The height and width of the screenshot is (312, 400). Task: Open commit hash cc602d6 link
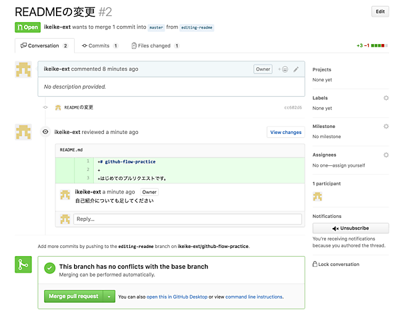[x=293, y=107]
